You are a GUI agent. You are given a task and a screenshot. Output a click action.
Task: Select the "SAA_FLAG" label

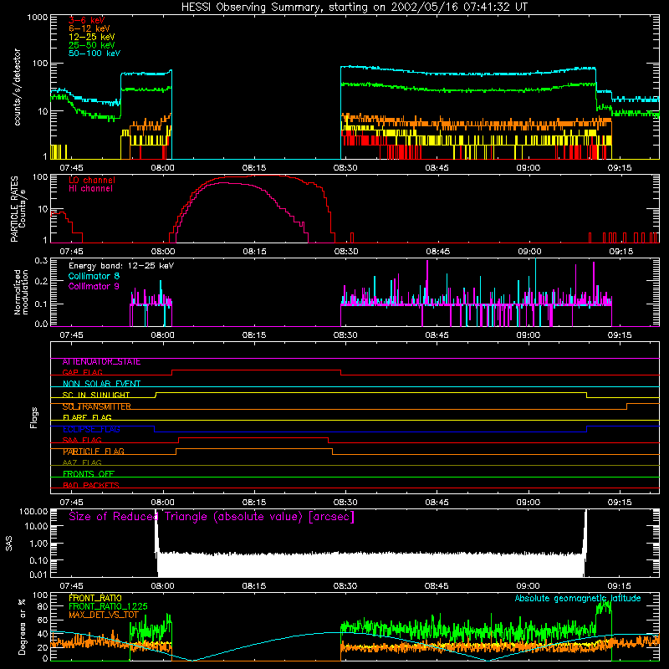coord(82,441)
